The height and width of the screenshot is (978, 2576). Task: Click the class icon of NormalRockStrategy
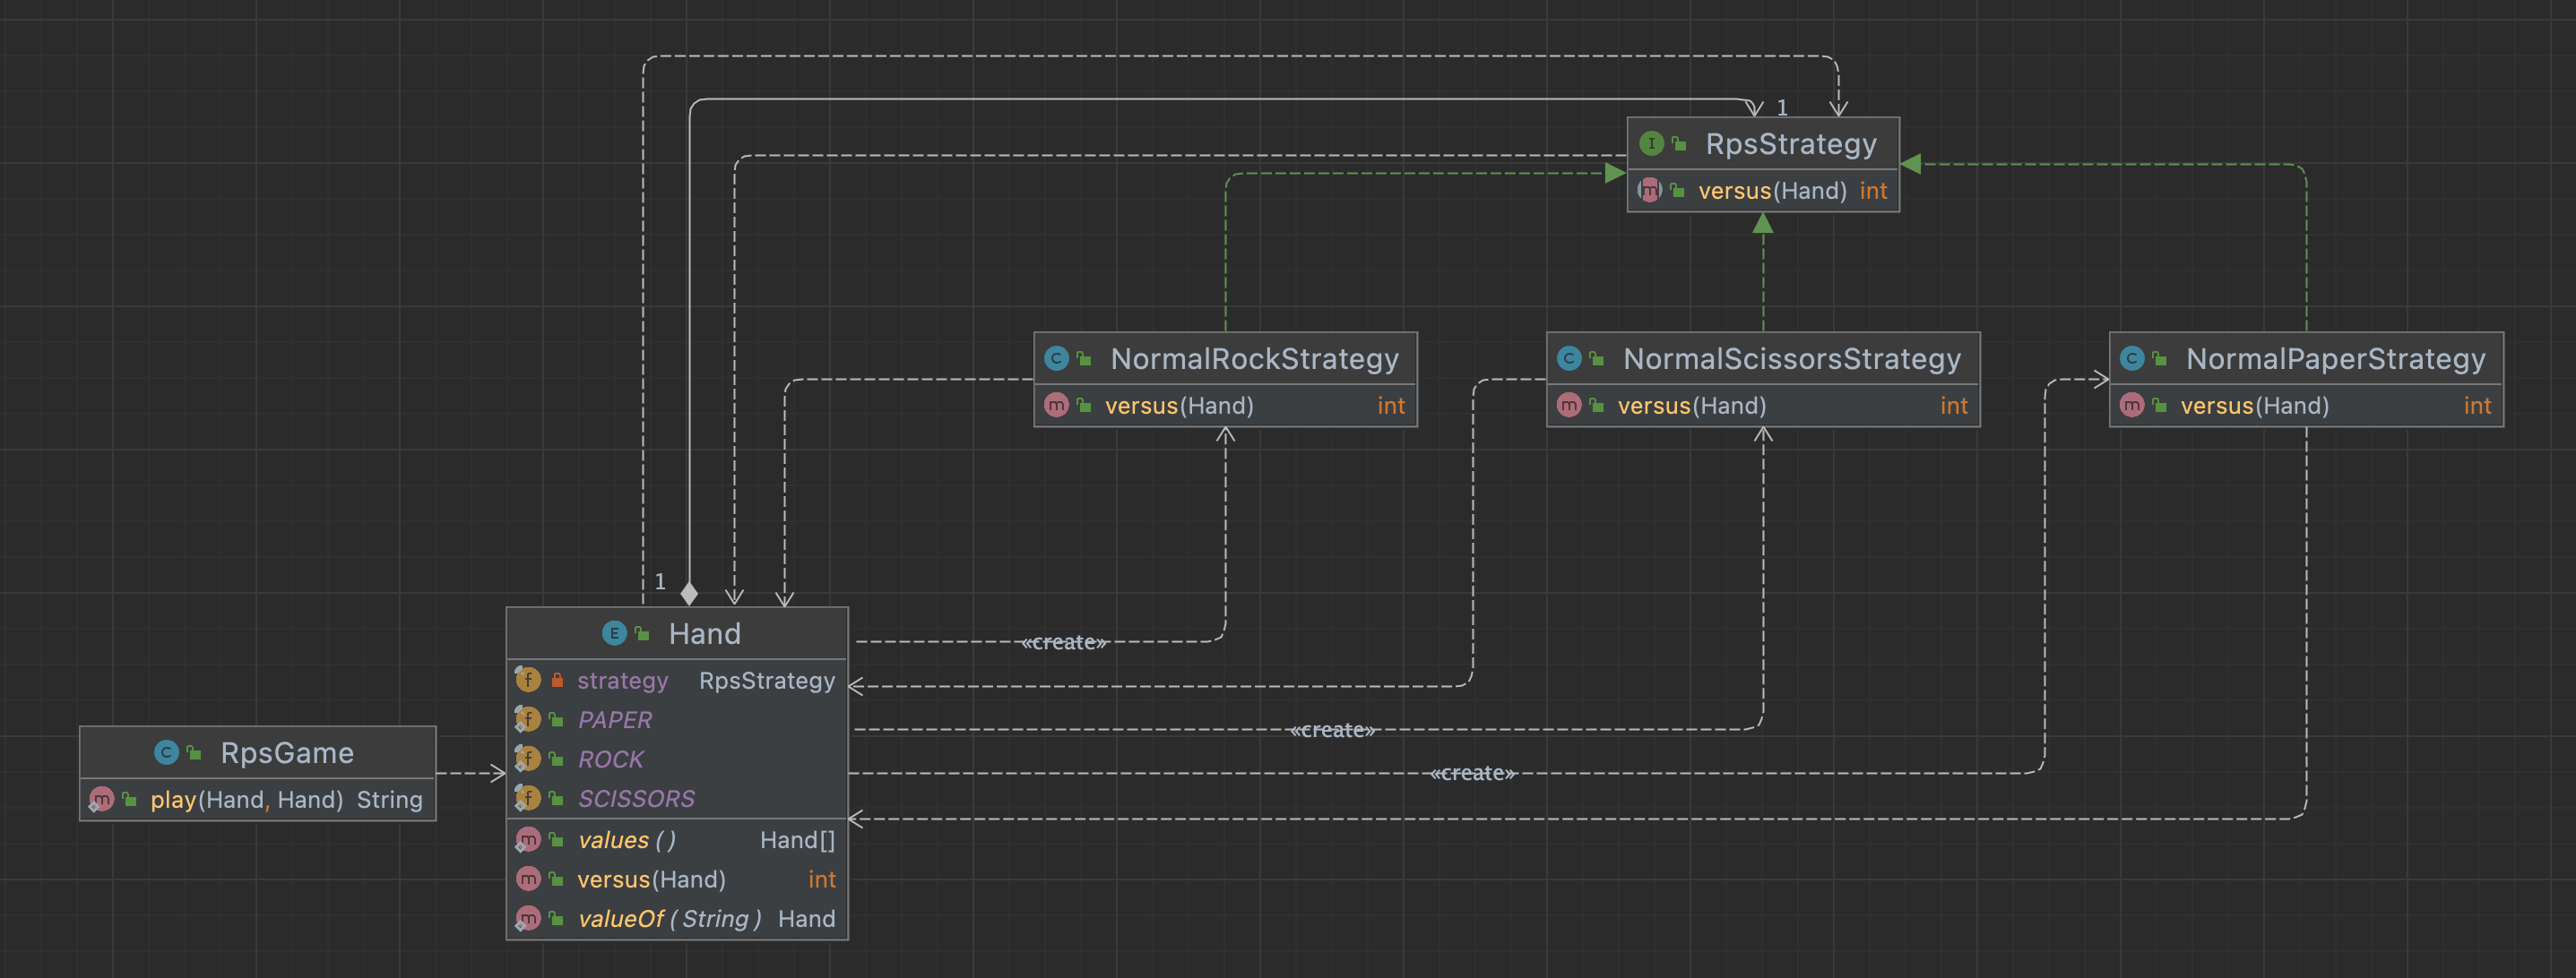tap(1056, 358)
